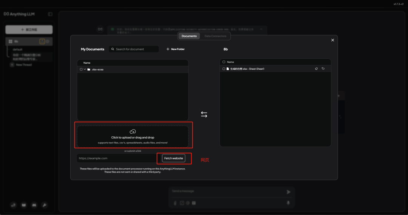Click the cloud upload icon
The image size is (408, 215).
(133, 131)
